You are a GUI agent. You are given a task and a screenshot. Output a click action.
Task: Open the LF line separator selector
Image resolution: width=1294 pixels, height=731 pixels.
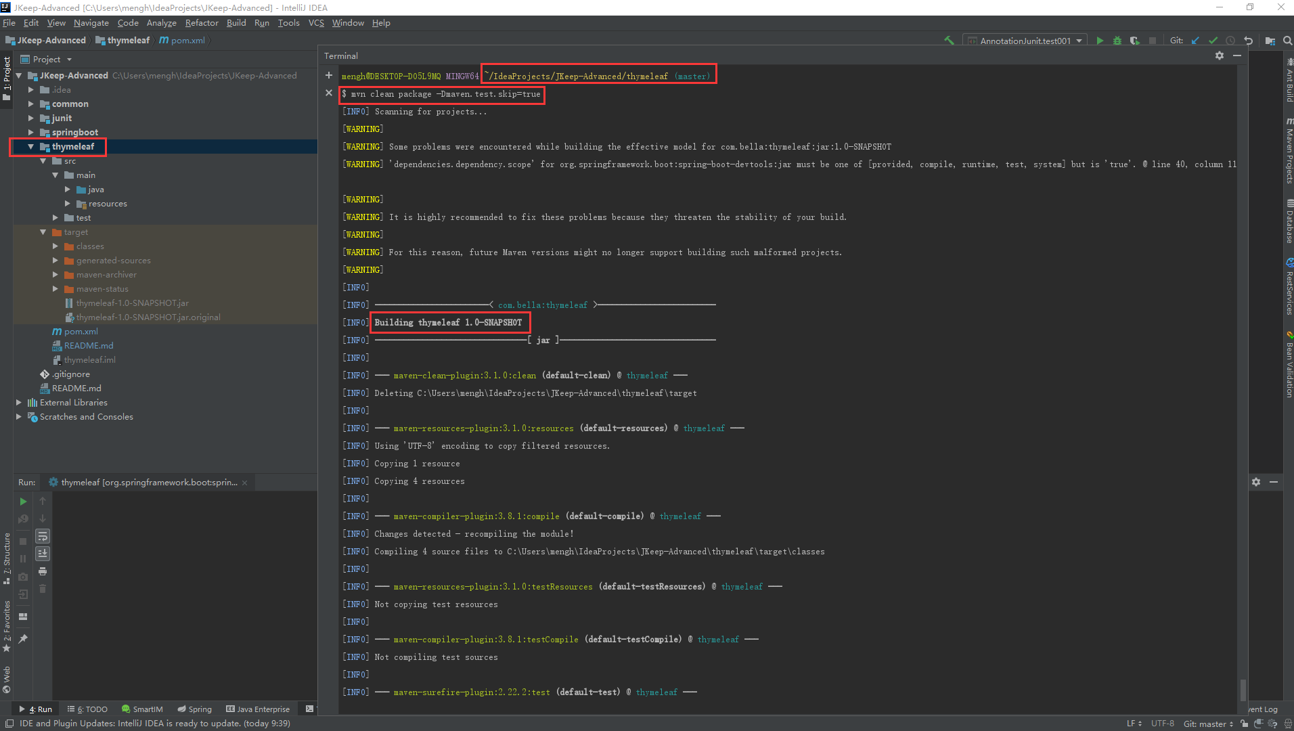[1134, 724]
